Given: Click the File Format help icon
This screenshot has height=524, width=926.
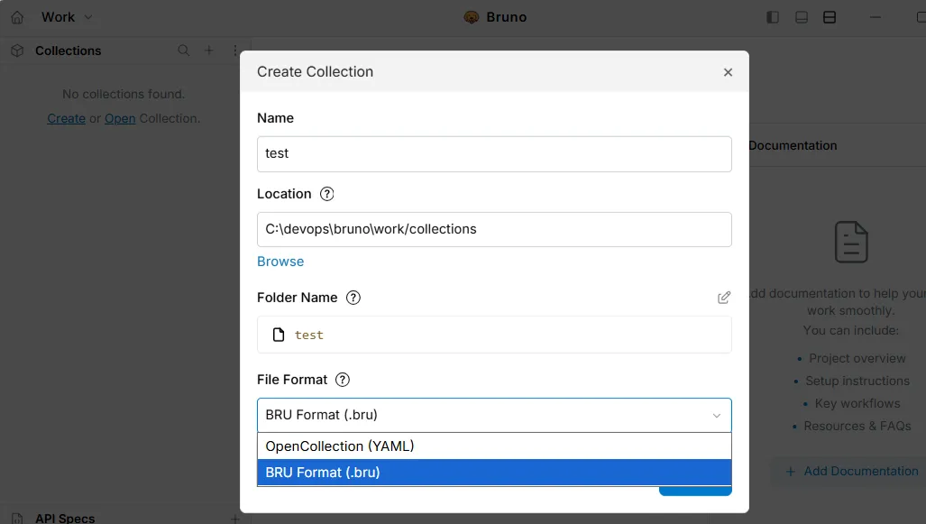Looking at the screenshot, I should tap(343, 380).
